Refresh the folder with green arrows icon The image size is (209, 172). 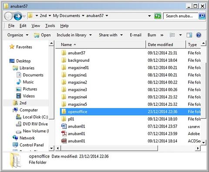[x=158, y=16]
